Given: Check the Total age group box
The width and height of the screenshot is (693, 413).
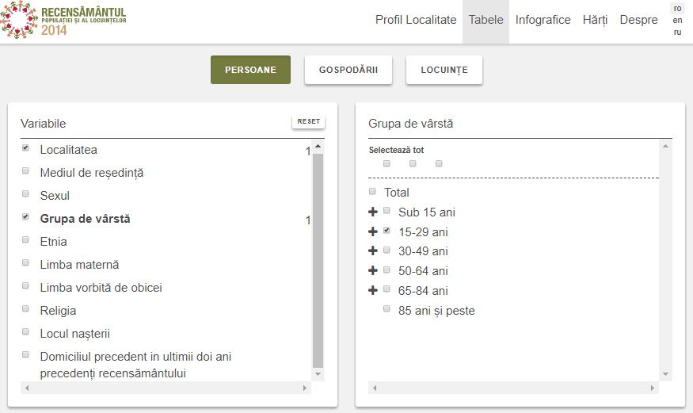Looking at the screenshot, I should 373,191.
